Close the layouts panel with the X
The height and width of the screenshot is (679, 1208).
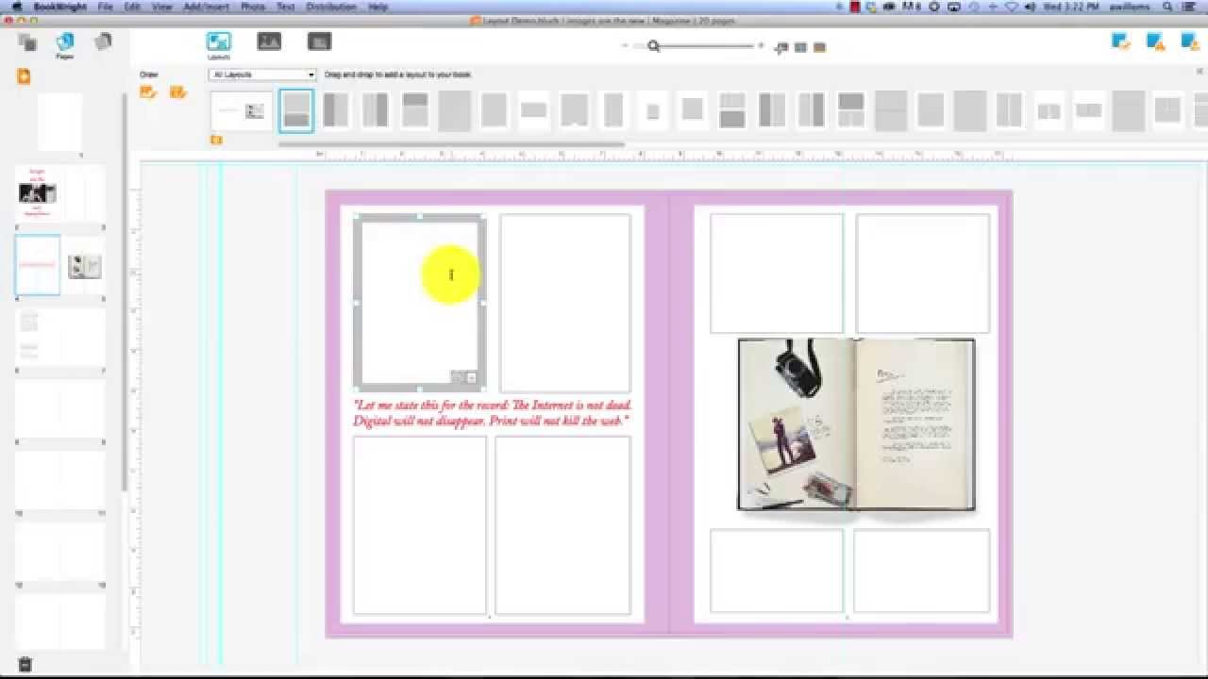coord(1200,72)
